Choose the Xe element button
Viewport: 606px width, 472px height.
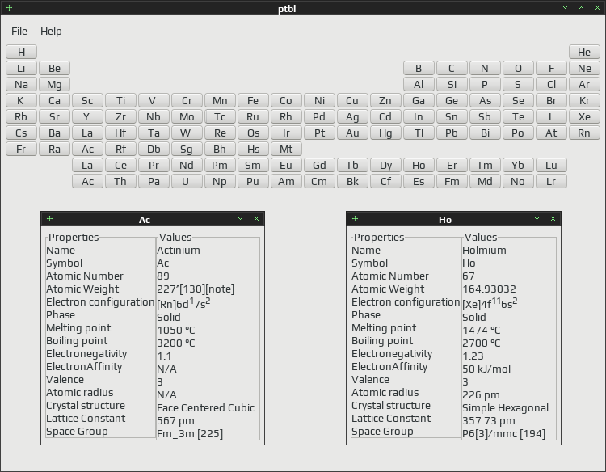pyautogui.click(x=584, y=116)
